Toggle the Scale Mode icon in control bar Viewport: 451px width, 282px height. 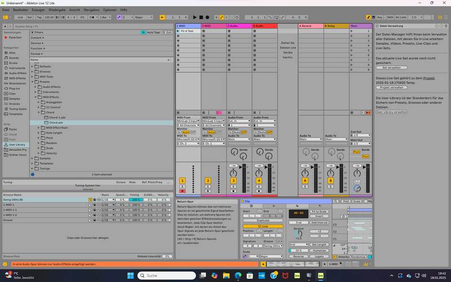pos(119,17)
